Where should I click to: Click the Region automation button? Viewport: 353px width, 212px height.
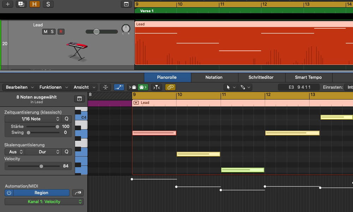(41, 193)
